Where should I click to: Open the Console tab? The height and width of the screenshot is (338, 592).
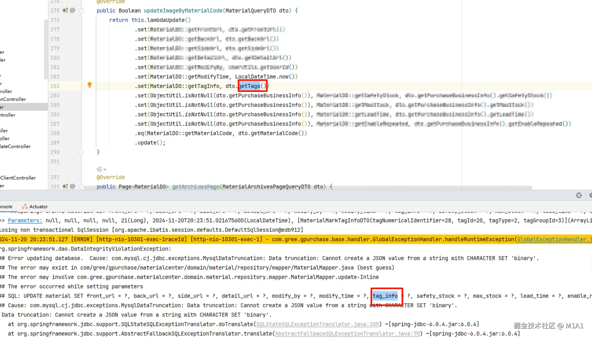click(x=6, y=206)
